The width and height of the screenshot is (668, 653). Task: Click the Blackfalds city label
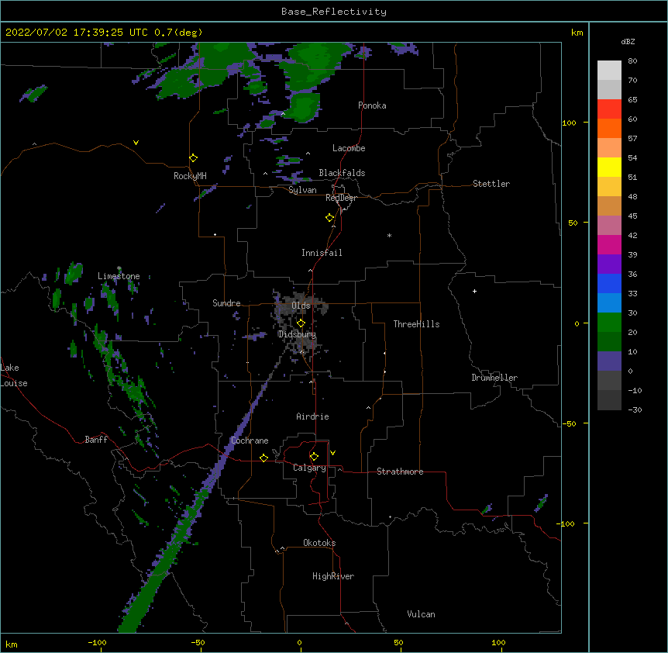pos(342,173)
